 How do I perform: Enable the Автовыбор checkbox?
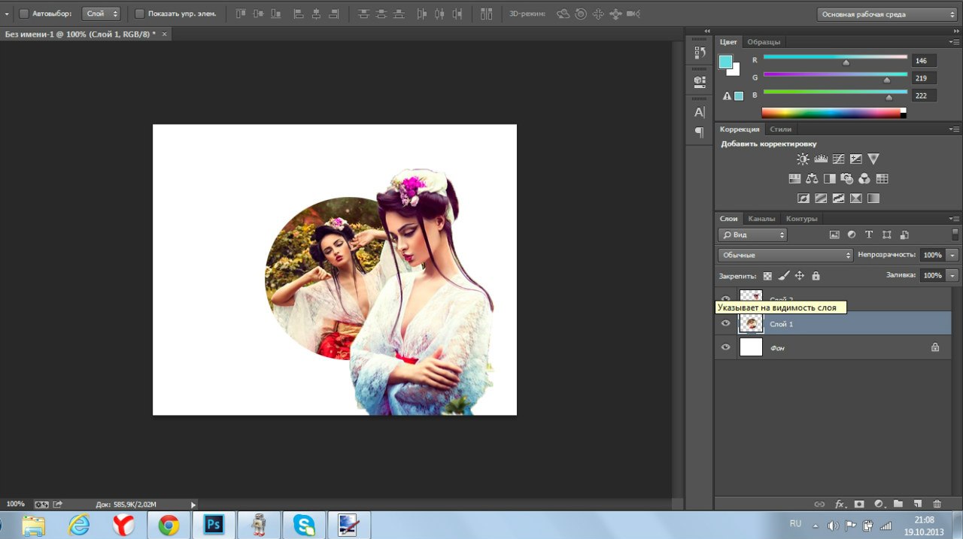pyautogui.click(x=23, y=14)
